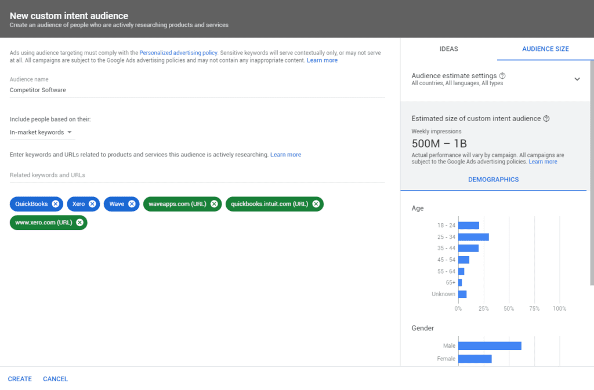Click the Female gender bar
Image resolution: width=594 pixels, height=390 pixels.
click(475, 359)
